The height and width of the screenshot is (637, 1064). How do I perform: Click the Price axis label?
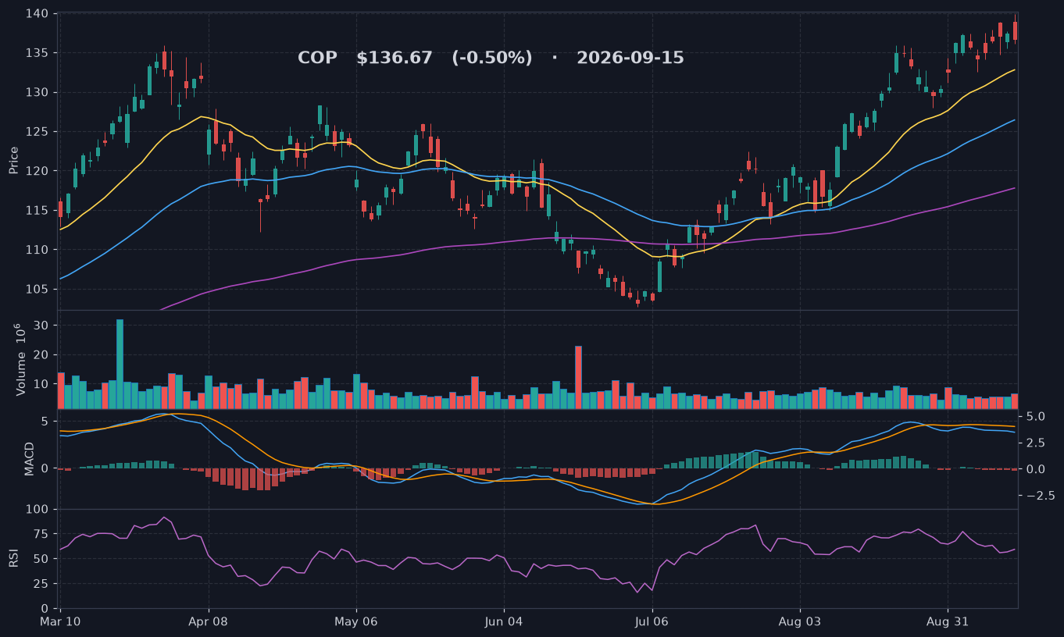(14, 159)
